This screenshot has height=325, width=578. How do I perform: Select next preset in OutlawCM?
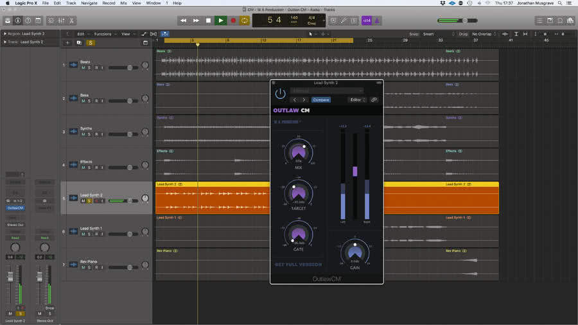[x=304, y=100]
